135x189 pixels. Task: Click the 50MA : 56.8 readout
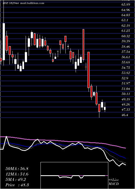click(17, 169)
